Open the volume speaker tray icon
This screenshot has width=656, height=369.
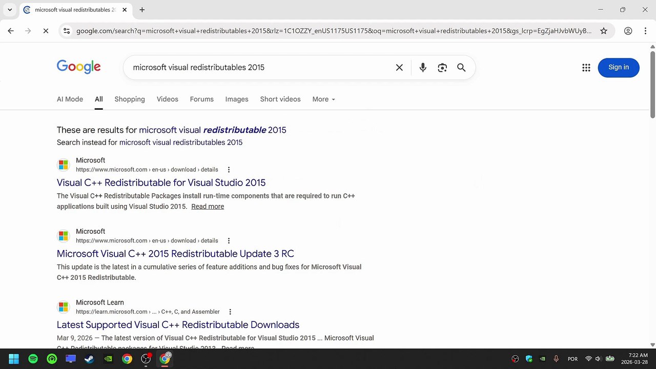point(598,359)
